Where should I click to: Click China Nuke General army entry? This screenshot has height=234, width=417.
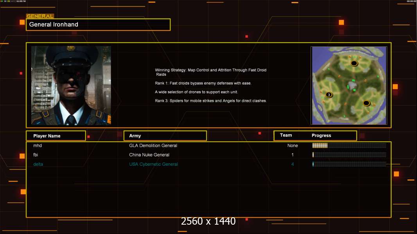click(149, 155)
